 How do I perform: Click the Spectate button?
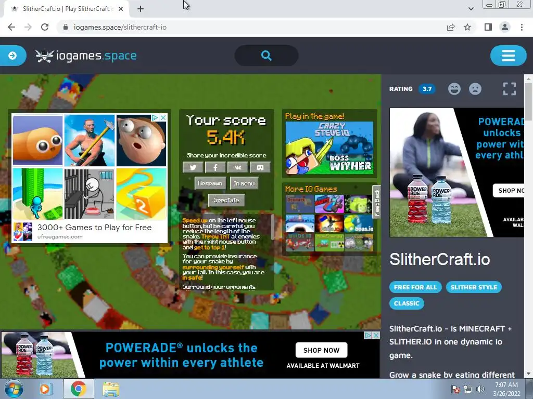coord(226,200)
